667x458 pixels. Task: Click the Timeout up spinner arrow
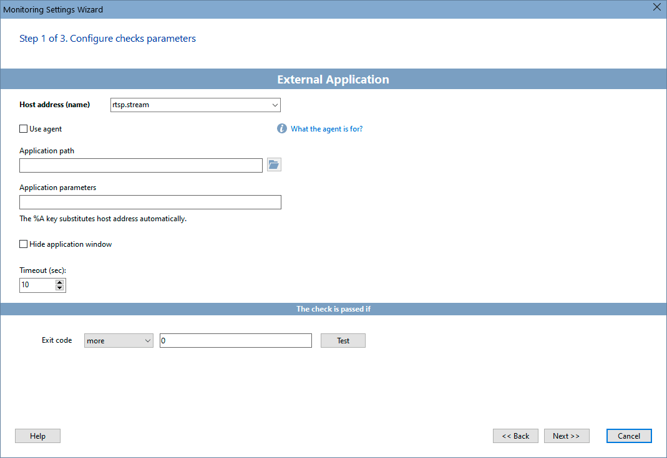tap(60, 282)
